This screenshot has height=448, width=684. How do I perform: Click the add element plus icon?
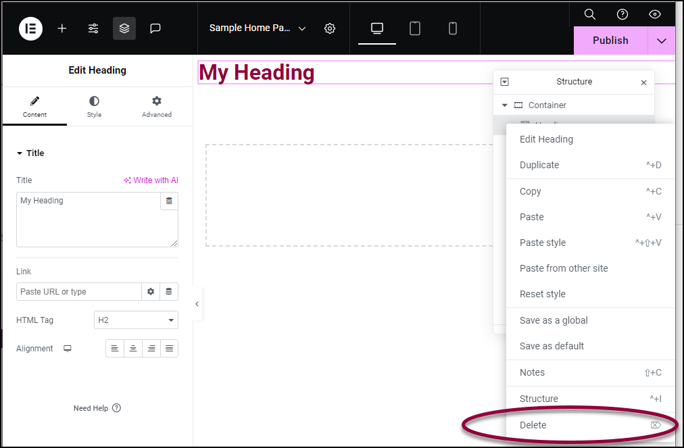coord(62,29)
